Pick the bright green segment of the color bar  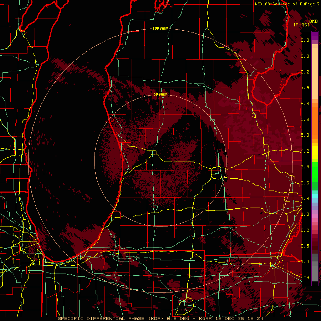pos(315,172)
